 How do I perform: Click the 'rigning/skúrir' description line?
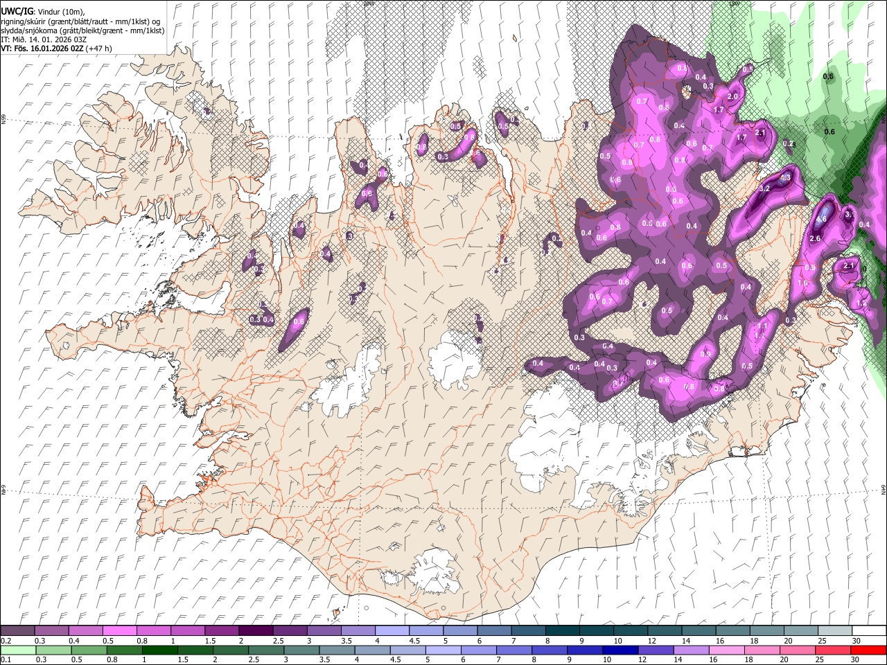80,21
